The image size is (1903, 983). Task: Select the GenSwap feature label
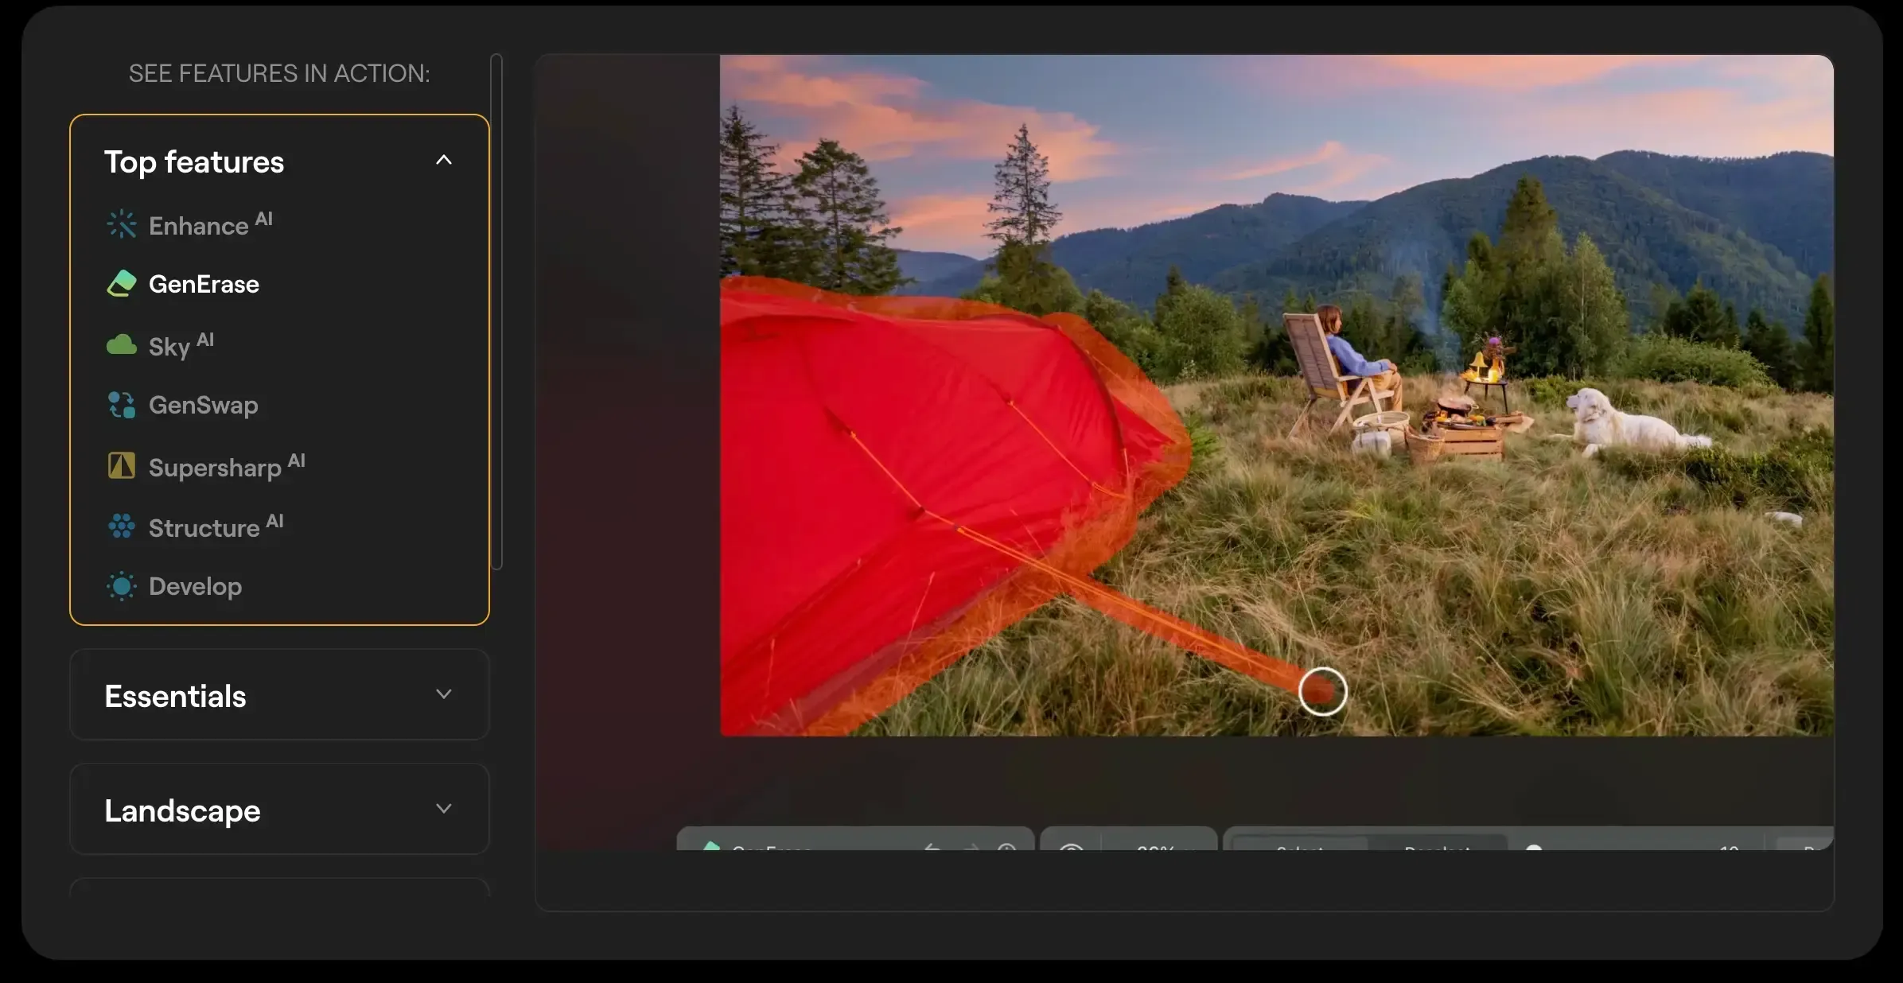(204, 405)
